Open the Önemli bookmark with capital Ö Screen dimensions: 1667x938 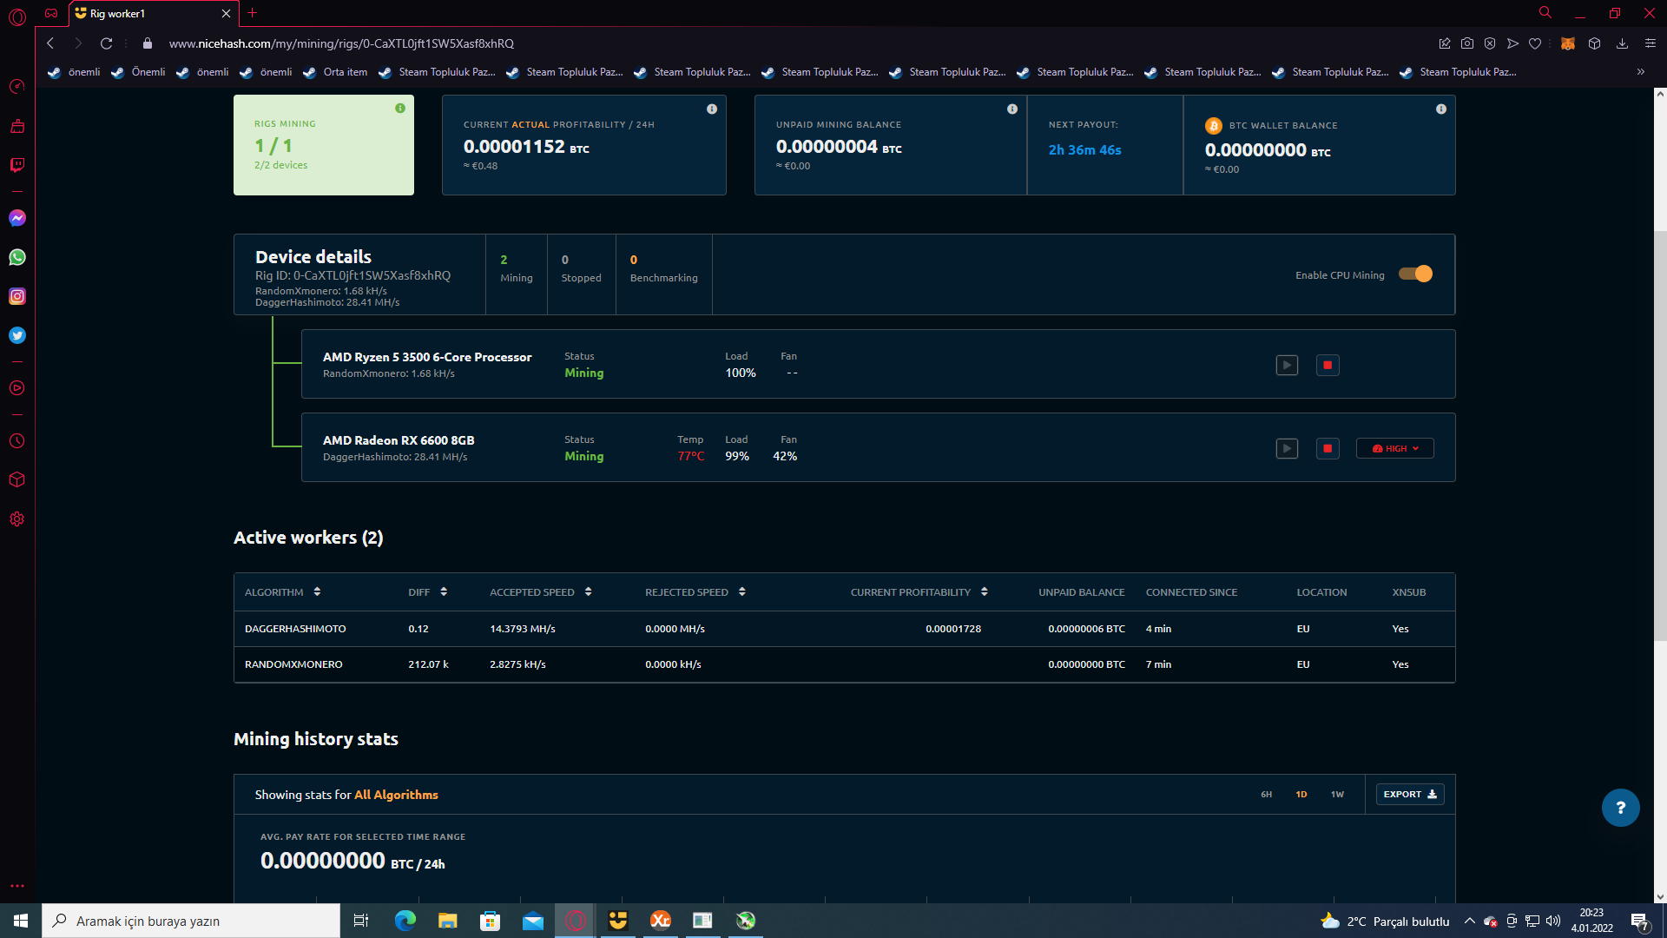(138, 72)
